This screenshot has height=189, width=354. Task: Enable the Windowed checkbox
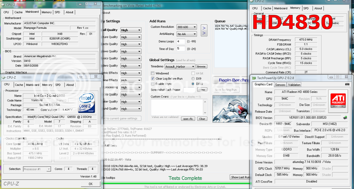coord(153,73)
